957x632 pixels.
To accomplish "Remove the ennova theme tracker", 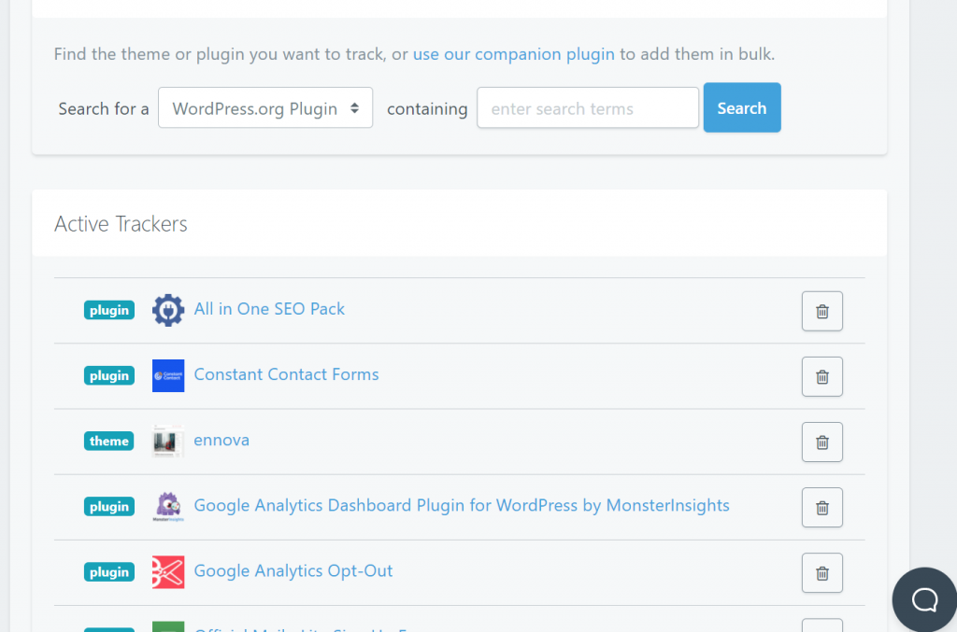I will [822, 442].
